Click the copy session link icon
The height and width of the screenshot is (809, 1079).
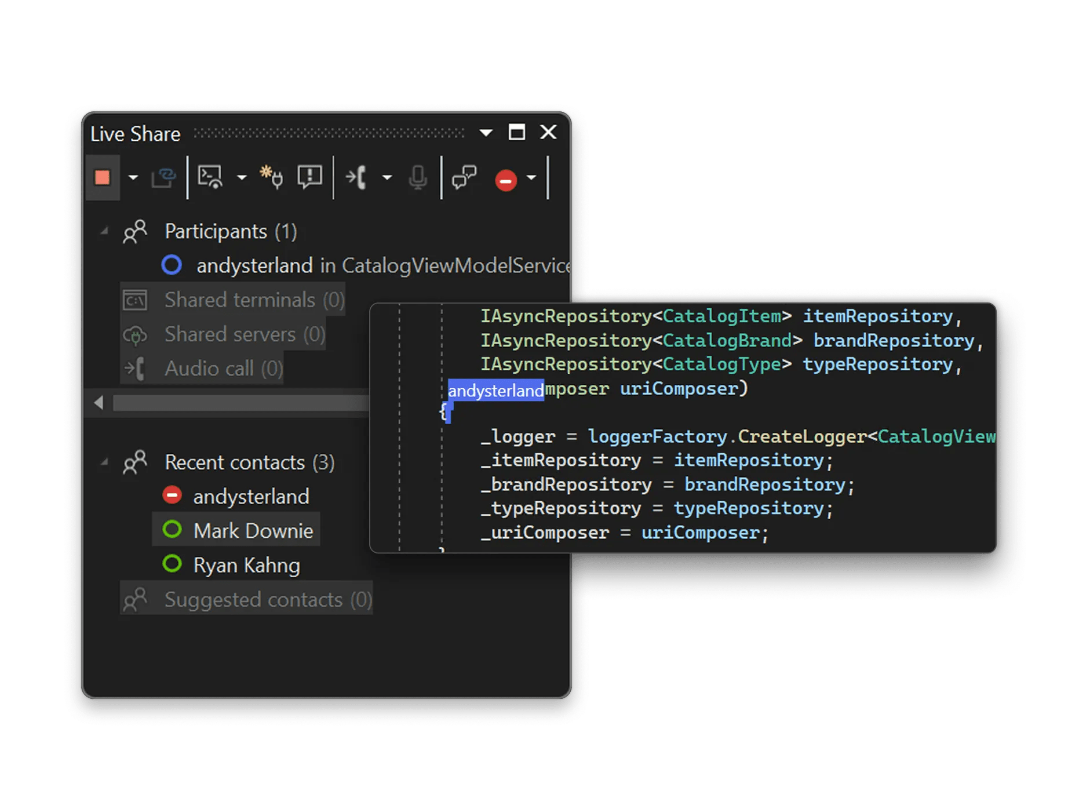(x=163, y=177)
